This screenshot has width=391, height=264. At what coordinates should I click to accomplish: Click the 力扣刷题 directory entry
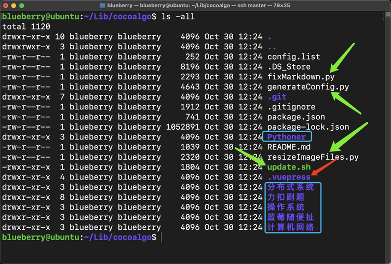[x=286, y=197]
